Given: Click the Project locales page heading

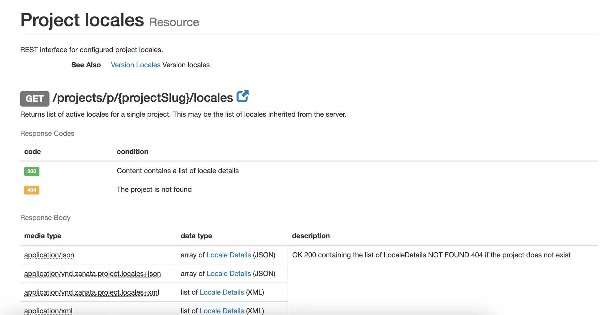Looking at the screenshot, I should (82, 20).
